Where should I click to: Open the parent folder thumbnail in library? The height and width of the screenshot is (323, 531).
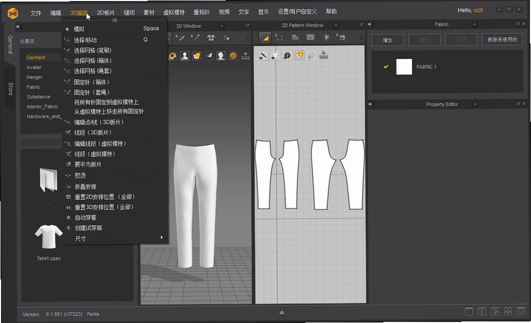(48, 181)
